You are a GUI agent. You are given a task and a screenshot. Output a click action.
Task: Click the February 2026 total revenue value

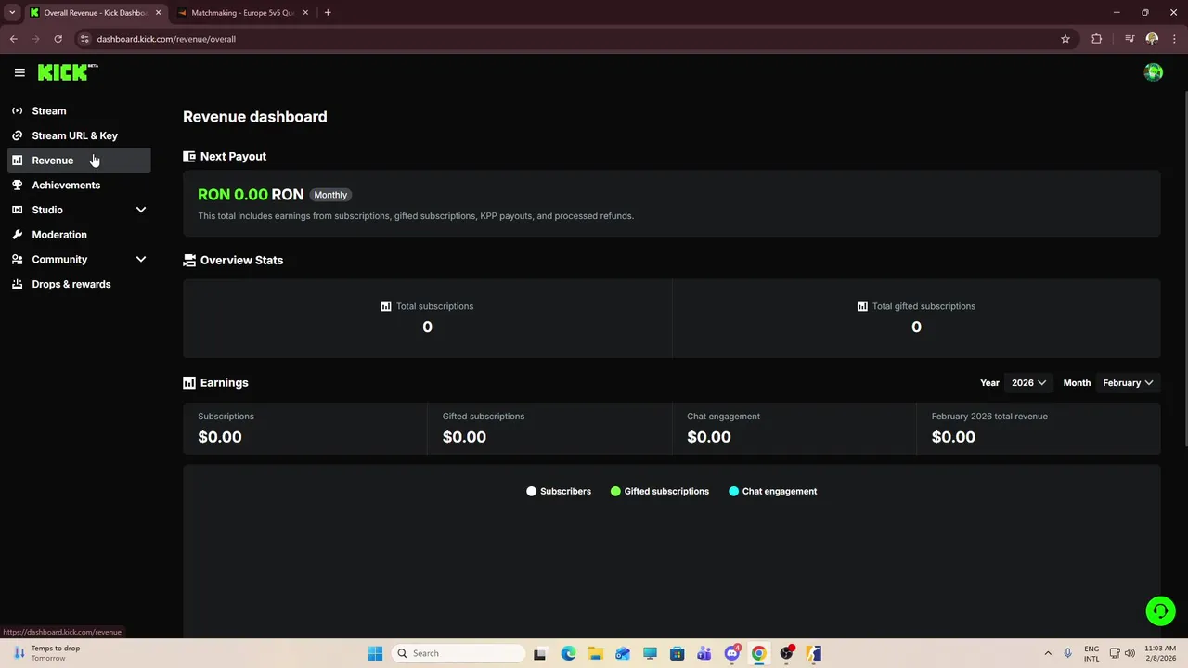point(953,437)
